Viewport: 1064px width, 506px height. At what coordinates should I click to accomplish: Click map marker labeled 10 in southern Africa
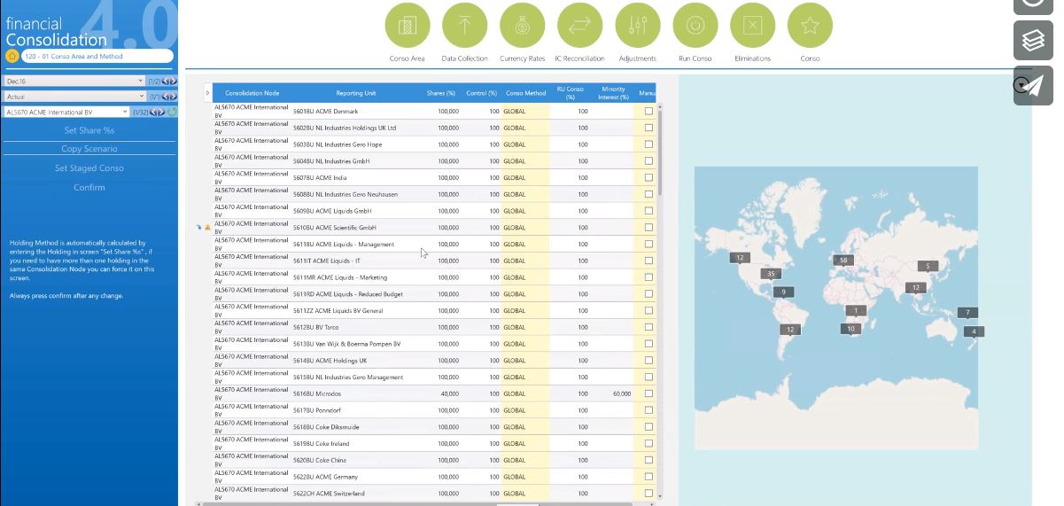850,329
